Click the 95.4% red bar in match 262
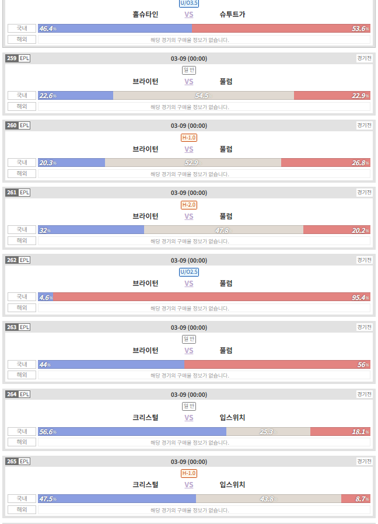The height and width of the screenshot is (524, 378). [212, 297]
